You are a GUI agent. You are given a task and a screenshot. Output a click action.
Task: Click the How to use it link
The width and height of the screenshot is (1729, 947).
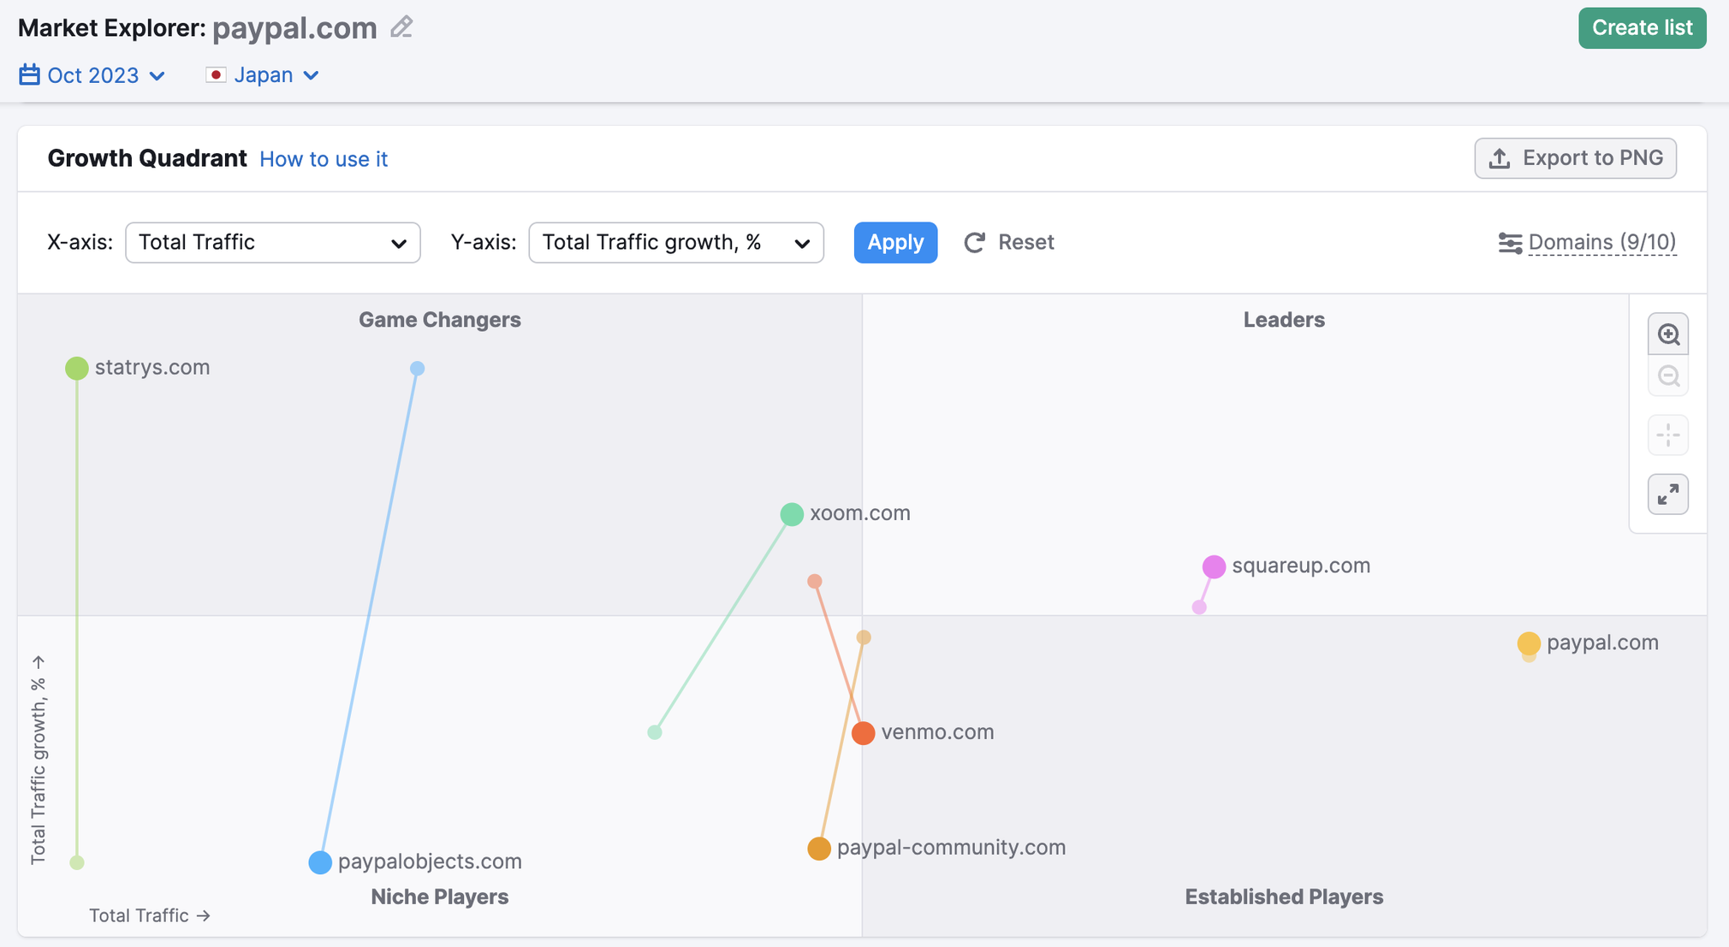point(324,157)
